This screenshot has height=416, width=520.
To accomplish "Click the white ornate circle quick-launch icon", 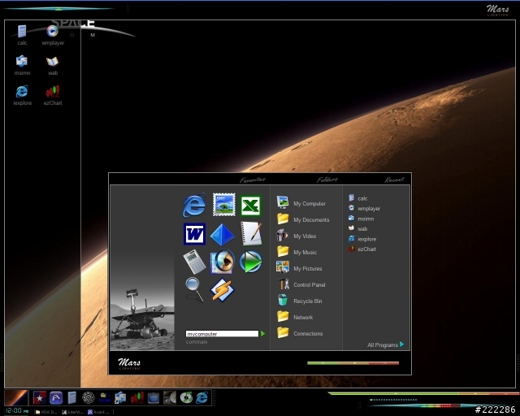I will tap(89, 398).
